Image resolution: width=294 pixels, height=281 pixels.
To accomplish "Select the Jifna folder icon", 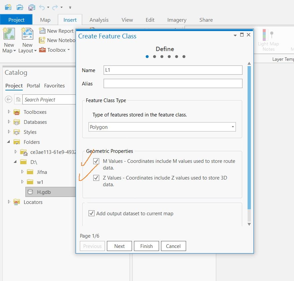I will click(x=30, y=172).
